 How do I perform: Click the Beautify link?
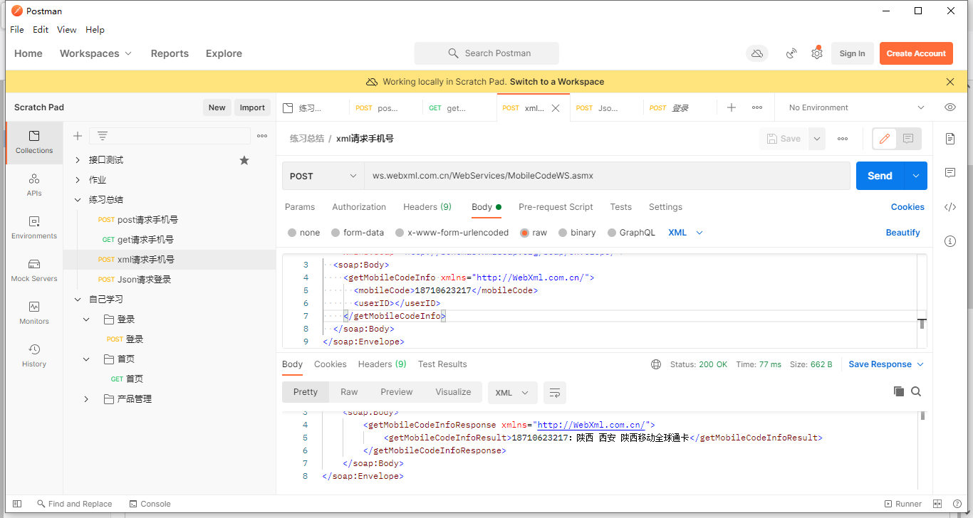902,233
